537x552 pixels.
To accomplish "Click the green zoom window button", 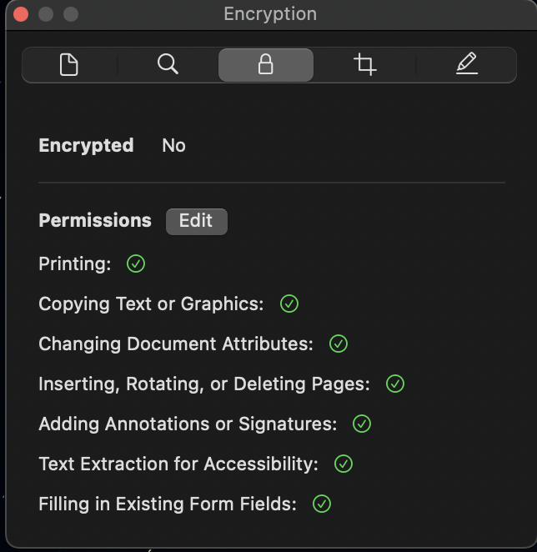I will (x=71, y=15).
